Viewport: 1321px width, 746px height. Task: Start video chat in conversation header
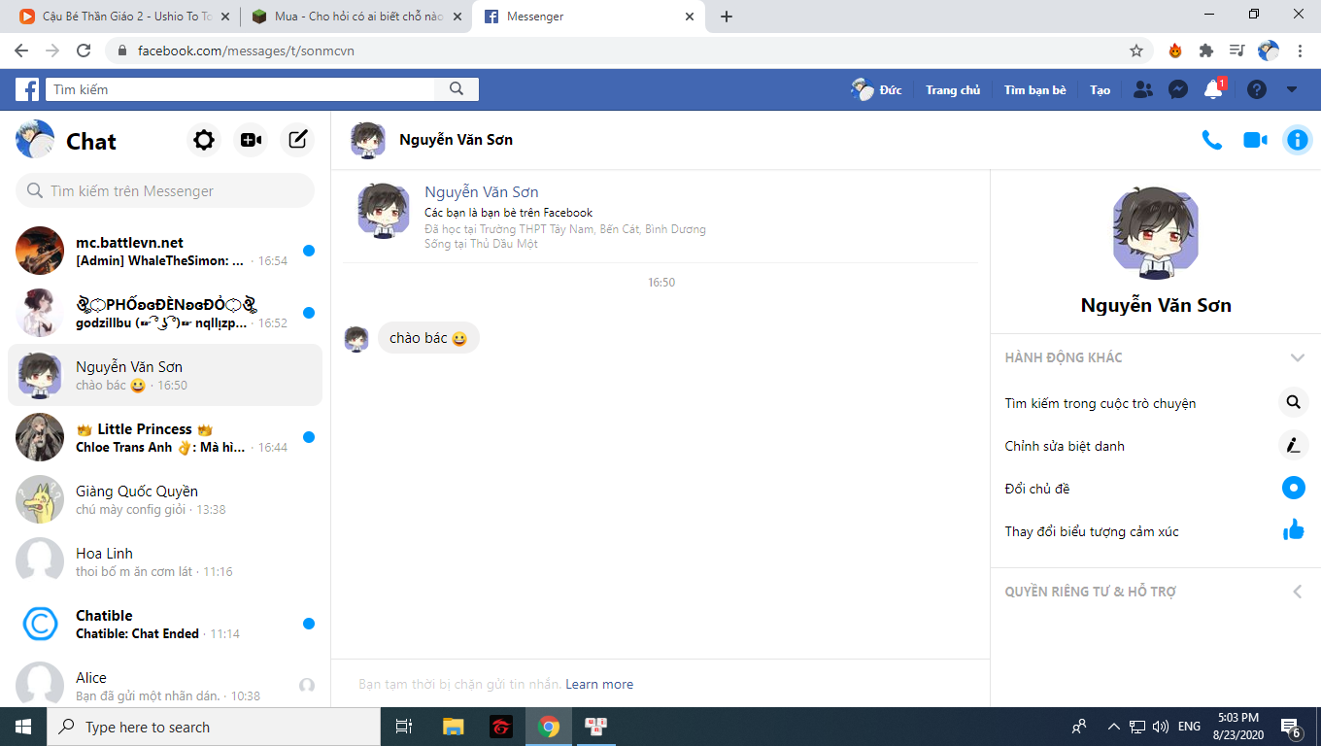pos(1255,141)
